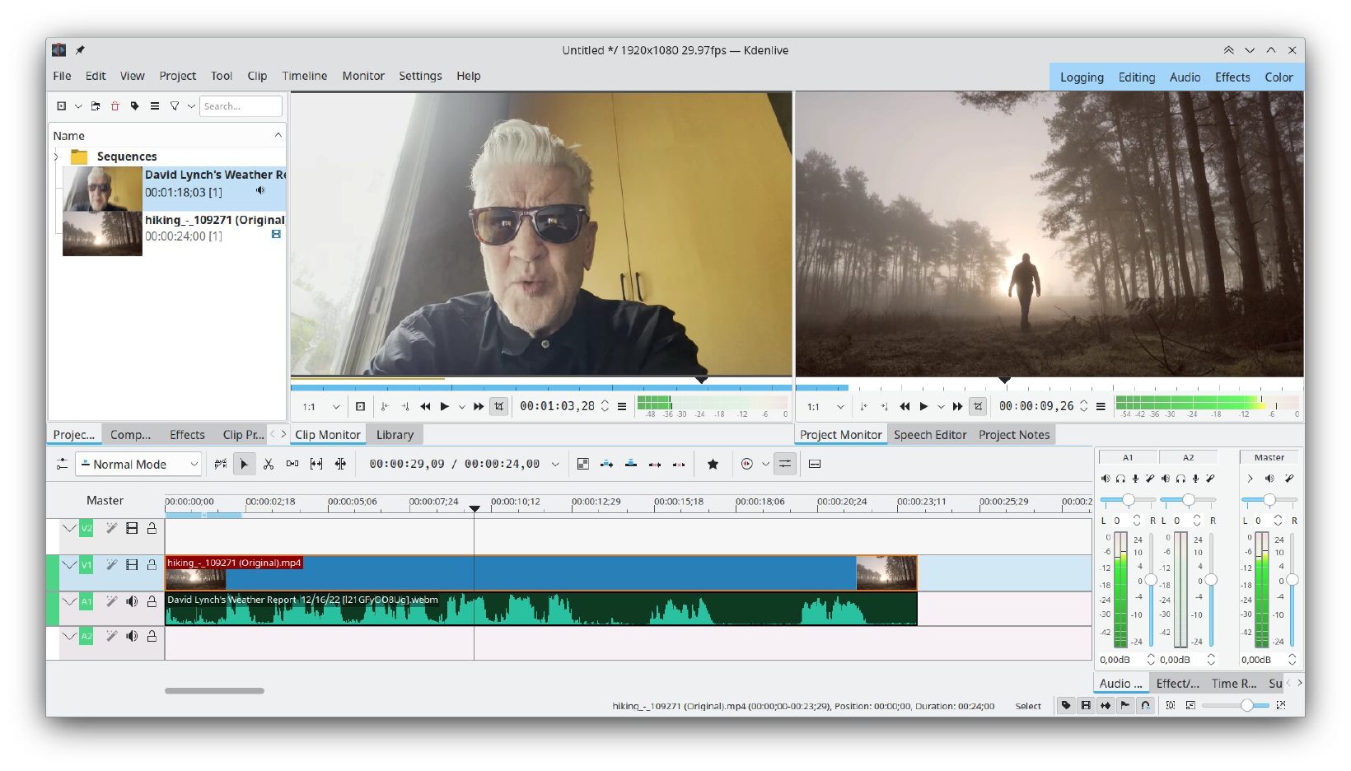The height and width of the screenshot is (771, 1351).
Task: Switch to the Library tab
Action: click(395, 435)
